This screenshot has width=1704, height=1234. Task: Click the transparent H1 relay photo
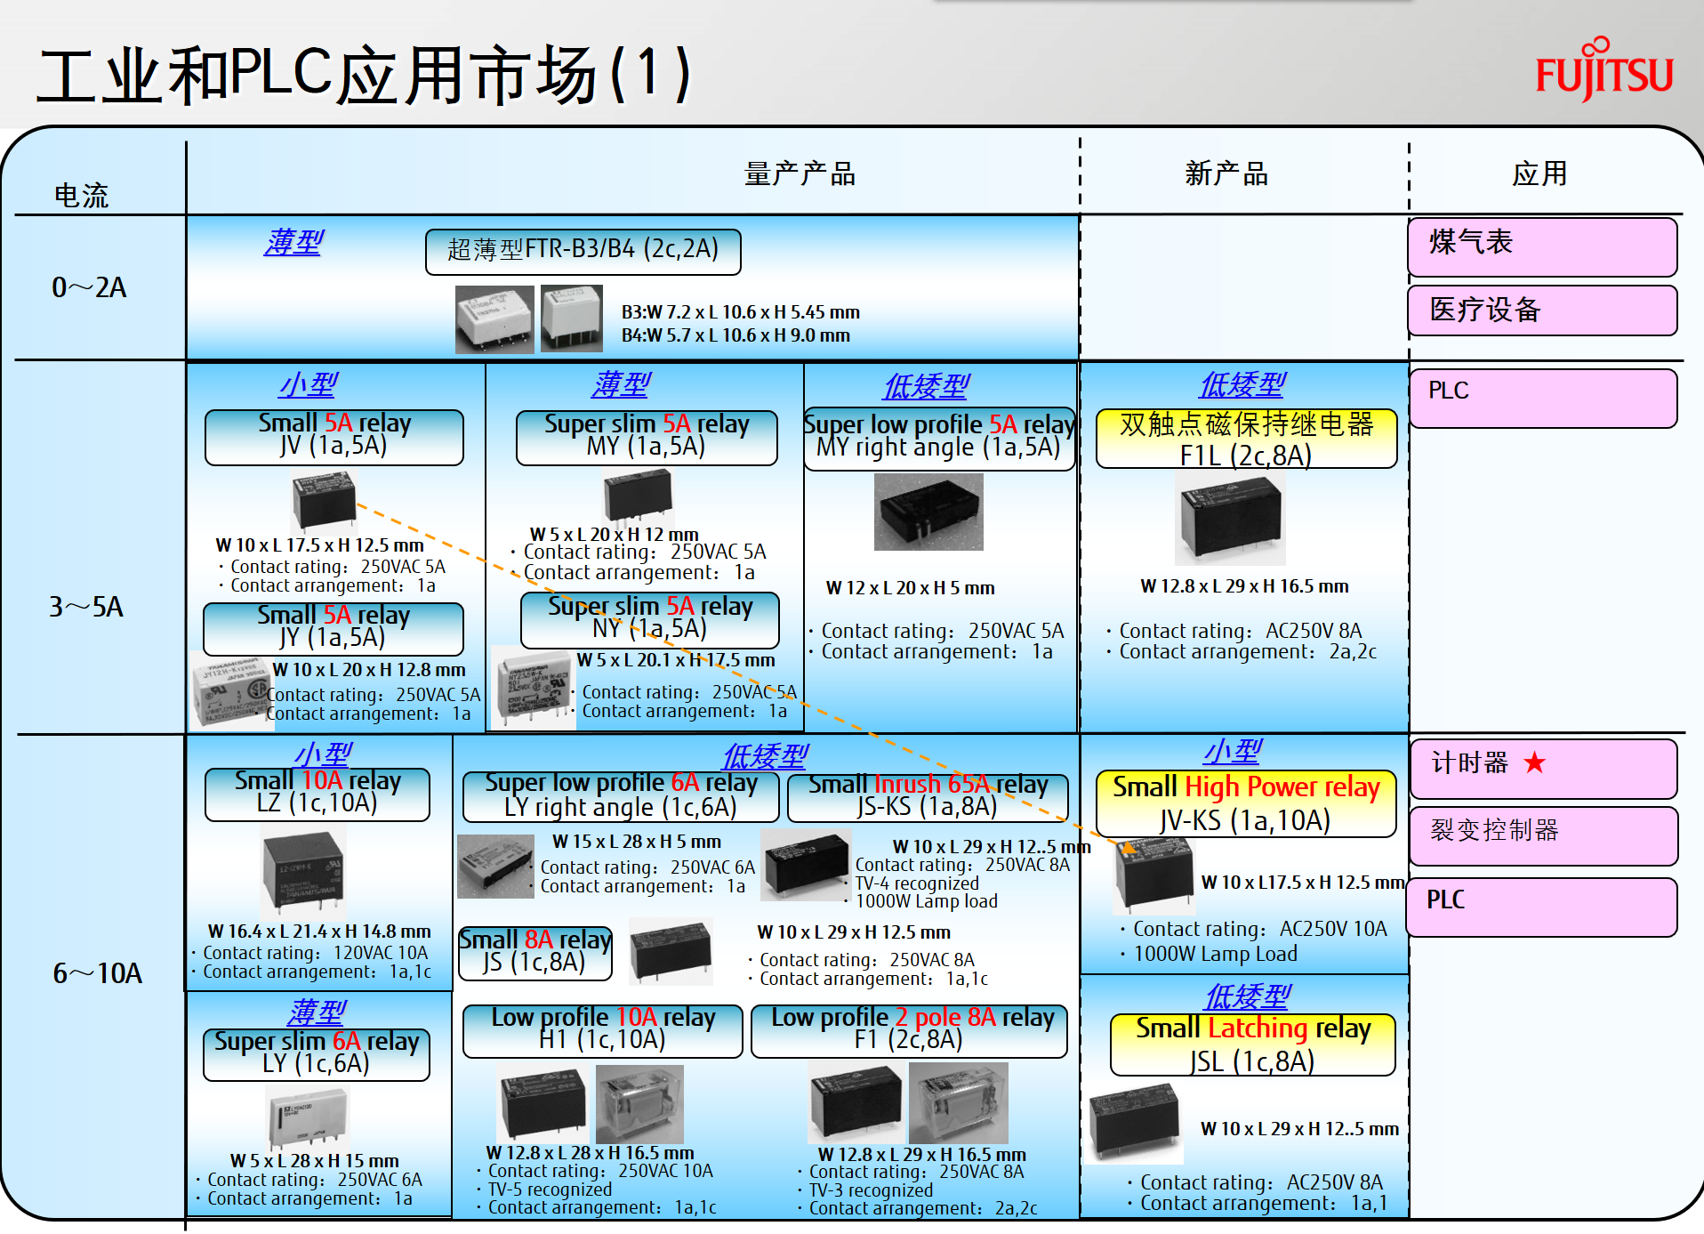(x=639, y=1104)
